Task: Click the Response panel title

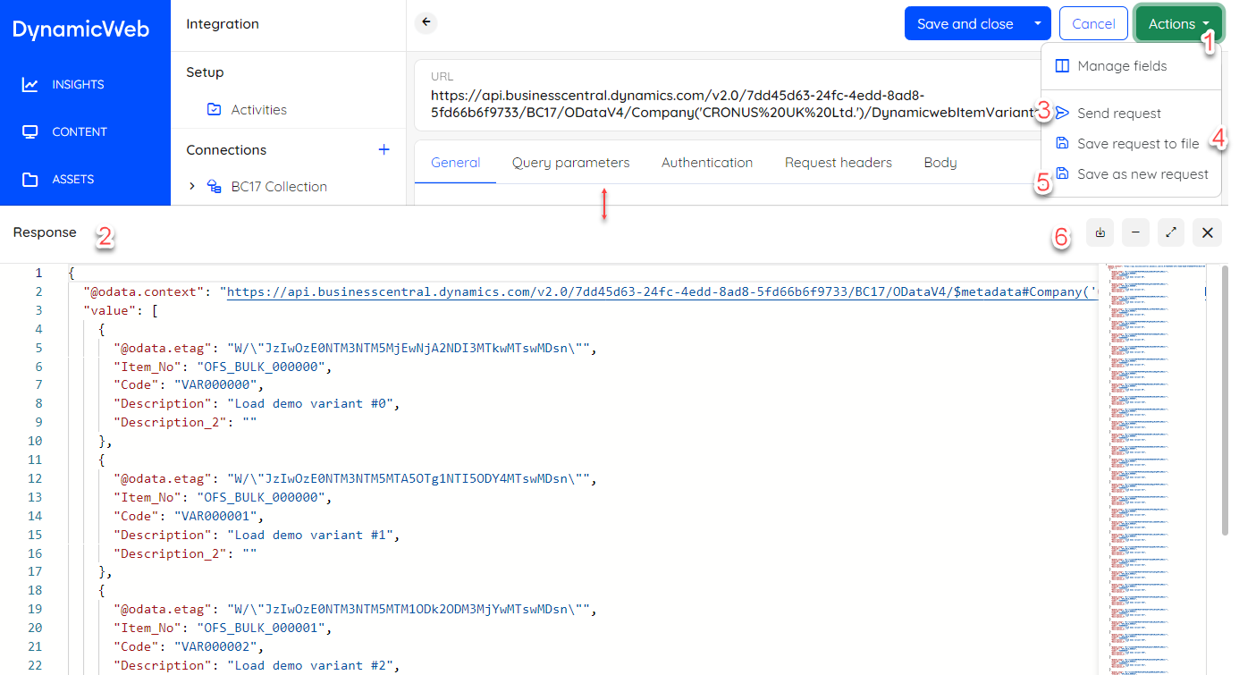Action: (x=45, y=232)
